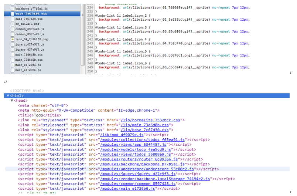Collapse the <html> node triangle
Screen dimensions: 297x196
pyautogui.click(x=8, y=95)
